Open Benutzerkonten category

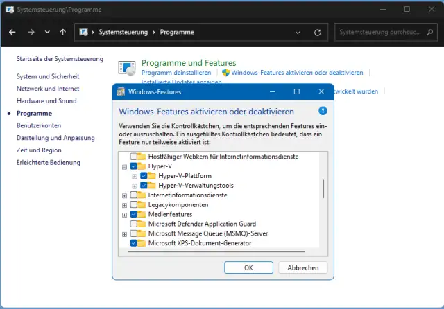[39, 125]
